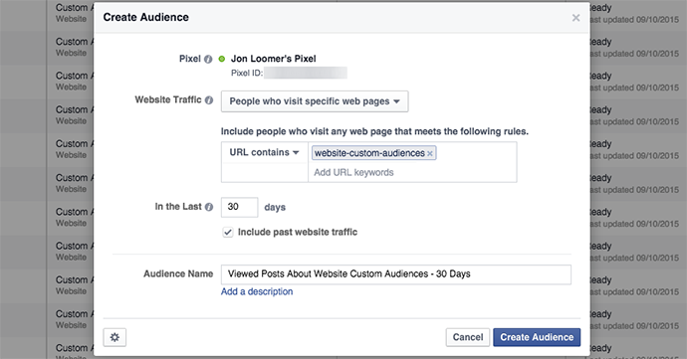Close the Create Audience dialog
Screen dimensions: 687x359
pos(575,18)
